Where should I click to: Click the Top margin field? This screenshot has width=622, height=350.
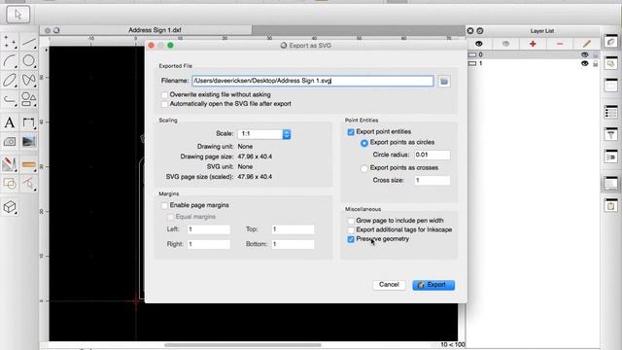[293, 229]
